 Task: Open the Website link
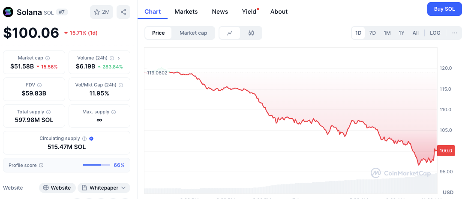click(57, 188)
